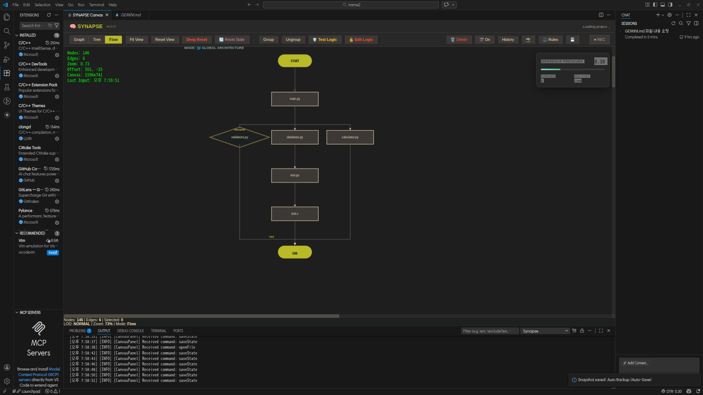Switch to the DEBUG CONSOLE tab

point(130,331)
